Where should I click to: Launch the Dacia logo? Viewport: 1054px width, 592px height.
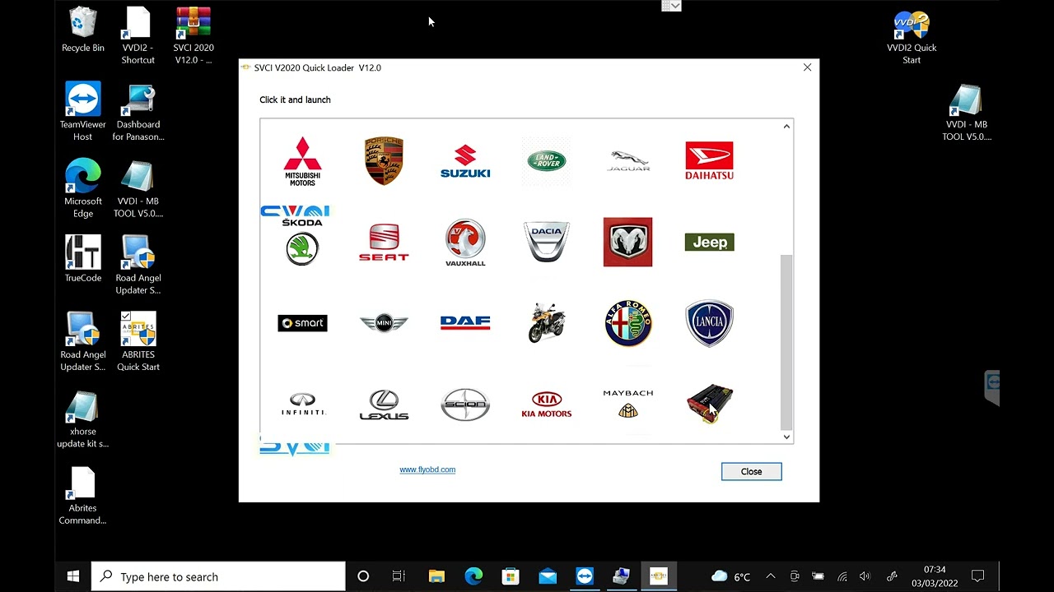click(x=547, y=242)
